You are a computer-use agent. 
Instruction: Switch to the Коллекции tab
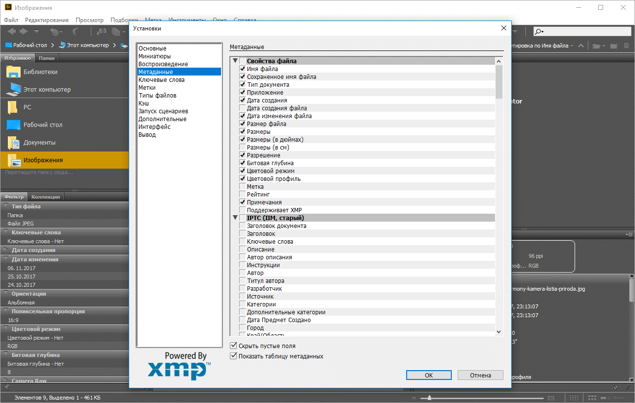pyautogui.click(x=46, y=197)
